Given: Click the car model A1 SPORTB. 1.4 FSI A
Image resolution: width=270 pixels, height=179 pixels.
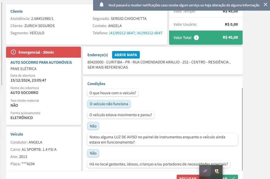Looking at the screenshot, I should (39, 149).
